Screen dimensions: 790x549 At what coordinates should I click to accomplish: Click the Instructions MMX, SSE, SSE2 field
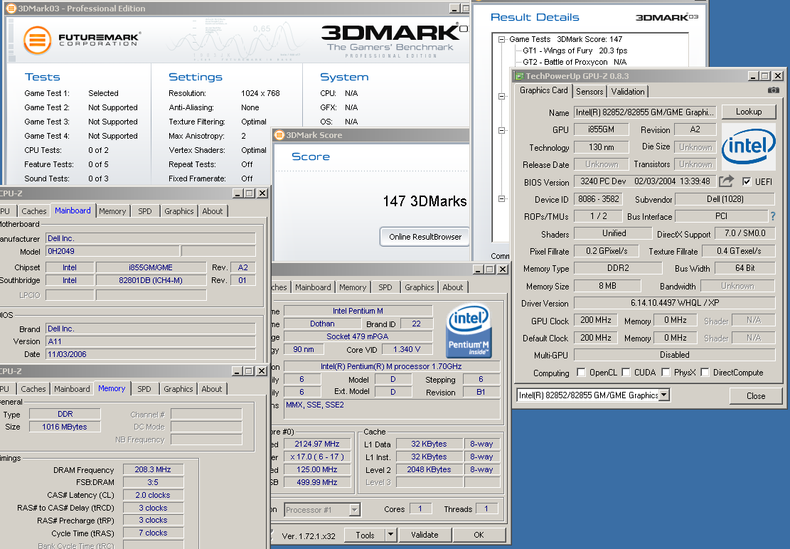coord(392,409)
